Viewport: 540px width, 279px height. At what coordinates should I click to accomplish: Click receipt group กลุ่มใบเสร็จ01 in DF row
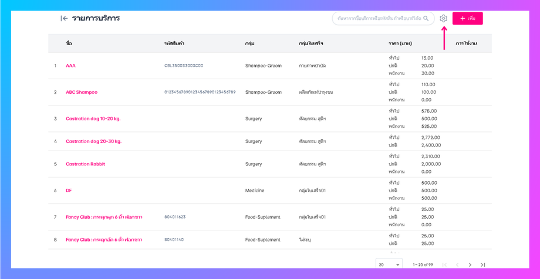[x=312, y=190]
